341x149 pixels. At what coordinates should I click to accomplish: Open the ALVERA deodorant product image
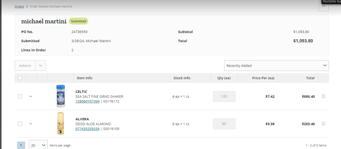click(61, 124)
